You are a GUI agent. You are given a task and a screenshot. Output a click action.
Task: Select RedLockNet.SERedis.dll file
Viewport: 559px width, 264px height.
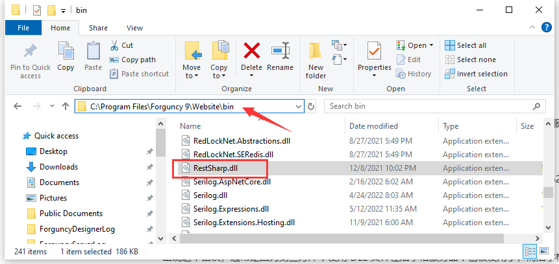233,155
